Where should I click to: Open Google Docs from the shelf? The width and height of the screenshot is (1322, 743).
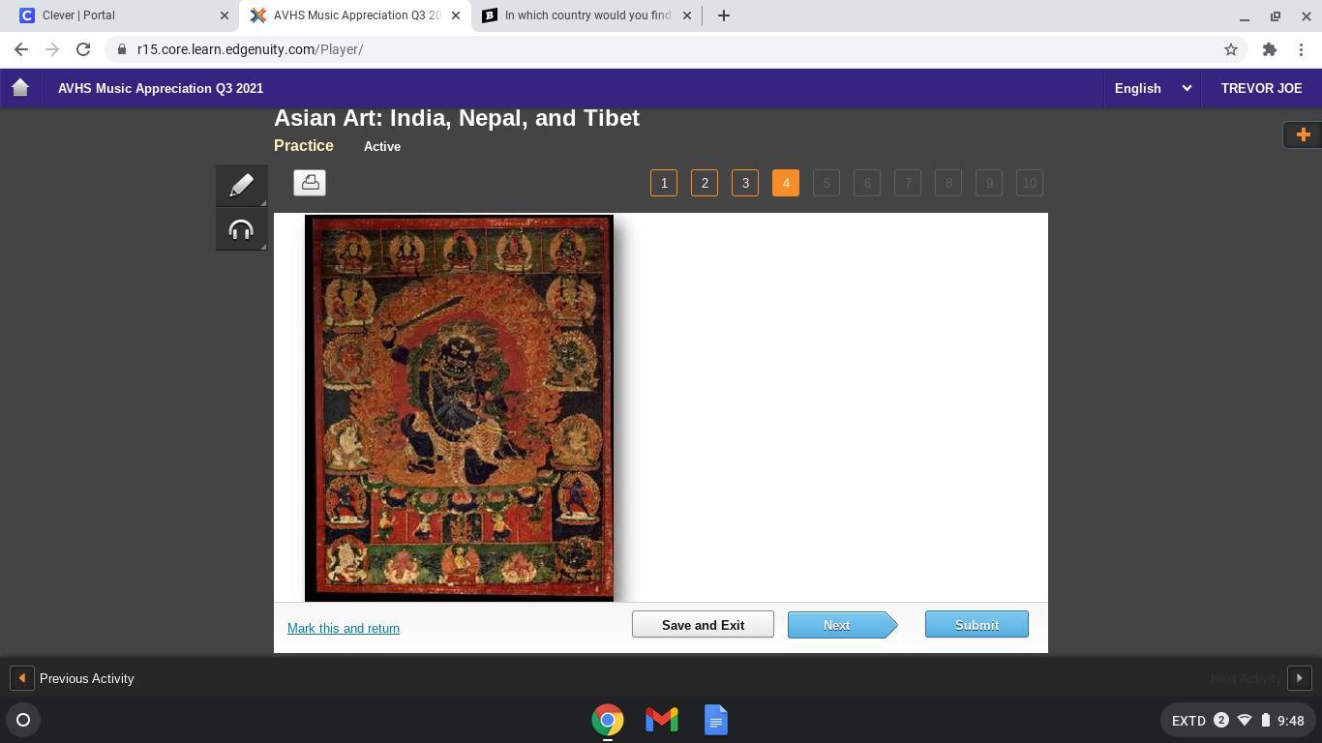pos(716,720)
